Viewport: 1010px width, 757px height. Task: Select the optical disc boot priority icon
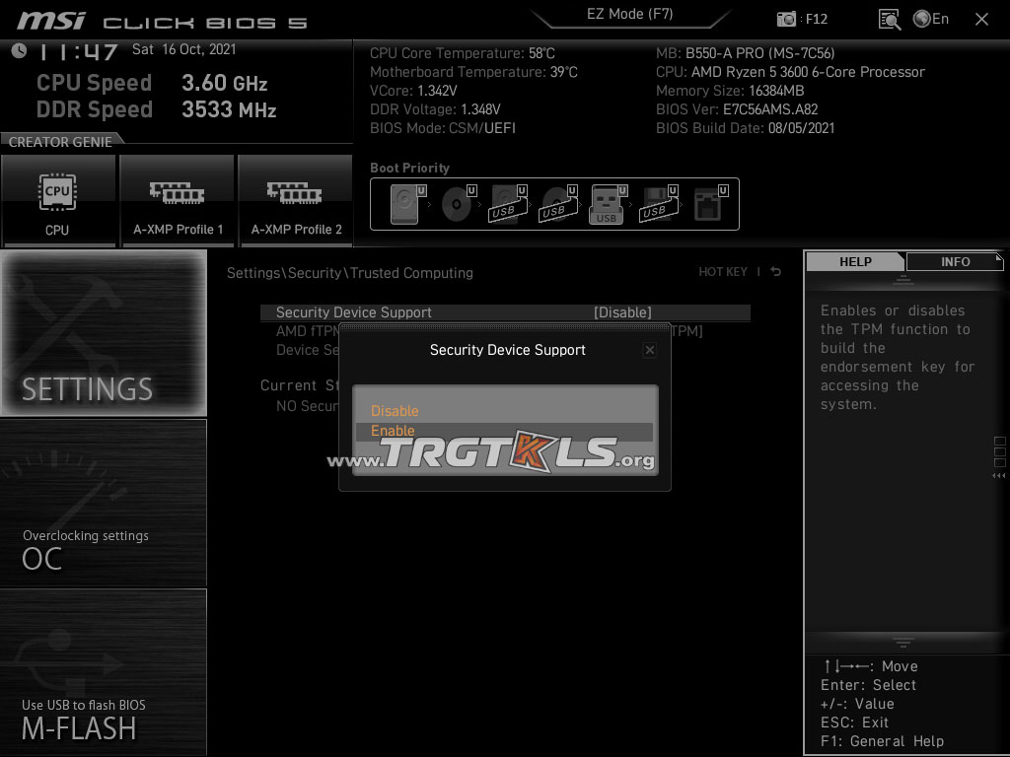point(457,205)
